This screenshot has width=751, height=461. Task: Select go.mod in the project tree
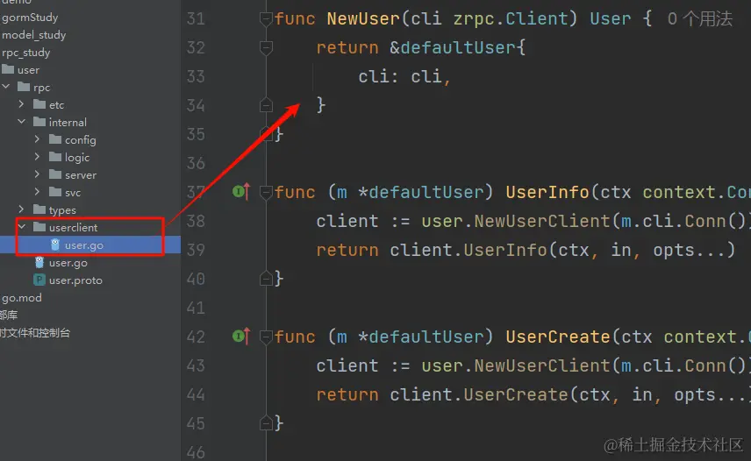point(22,298)
